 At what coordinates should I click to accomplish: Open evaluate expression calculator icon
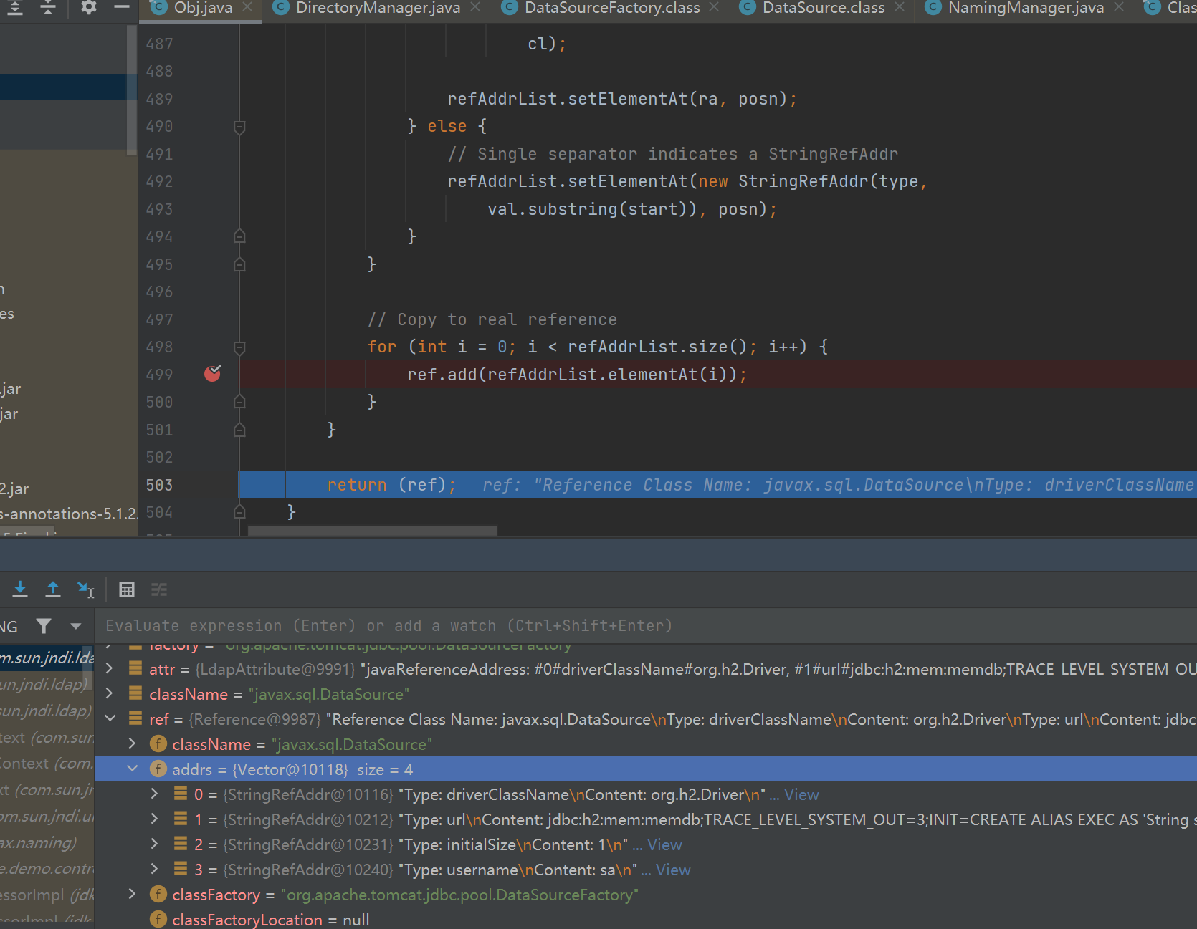tap(127, 589)
